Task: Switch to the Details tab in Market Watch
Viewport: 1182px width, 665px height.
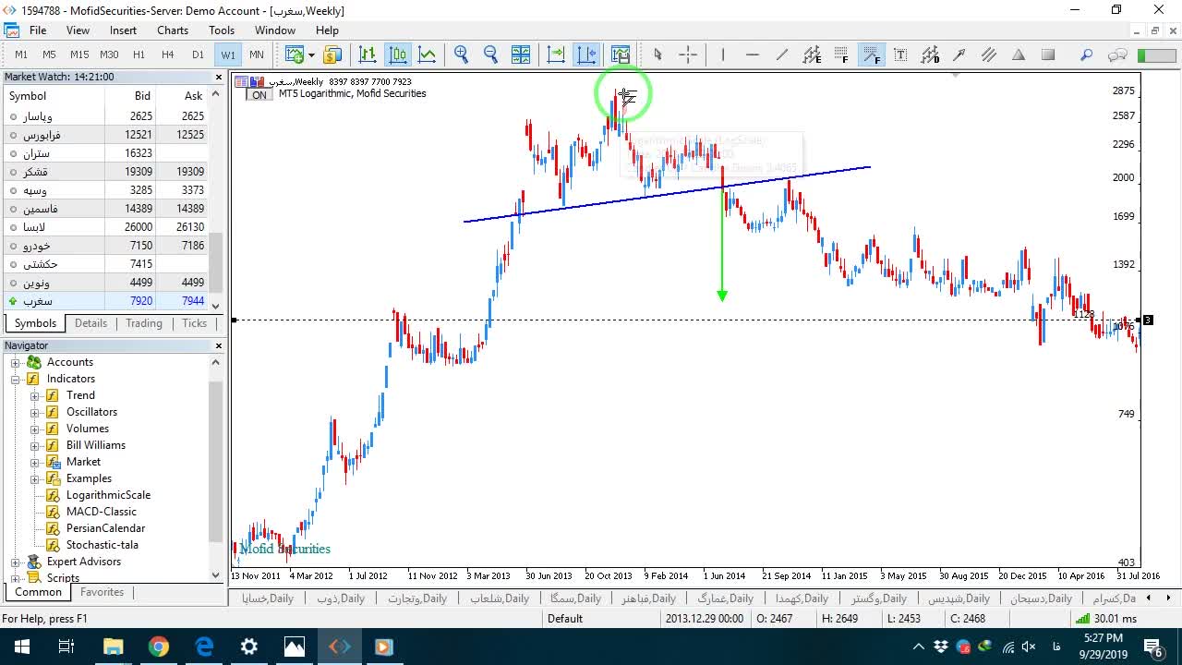Action: coord(90,323)
